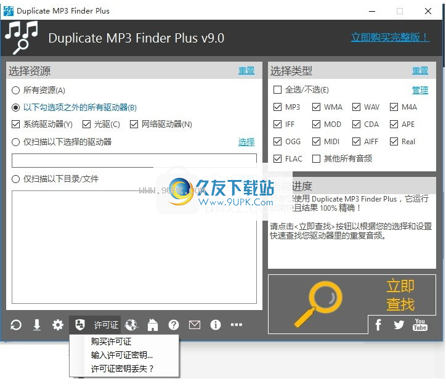Toggle the CDA checkbox
The image size is (446, 384).
point(357,125)
